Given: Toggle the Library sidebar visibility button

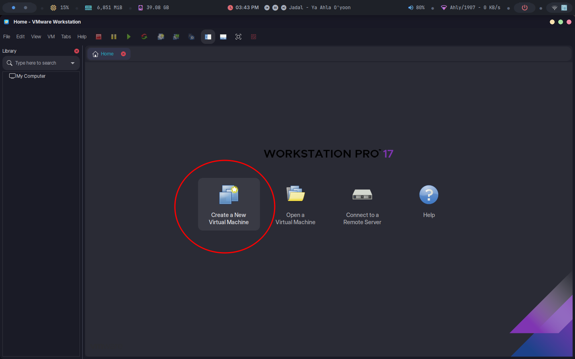Looking at the screenshot, I should [208, 37].
